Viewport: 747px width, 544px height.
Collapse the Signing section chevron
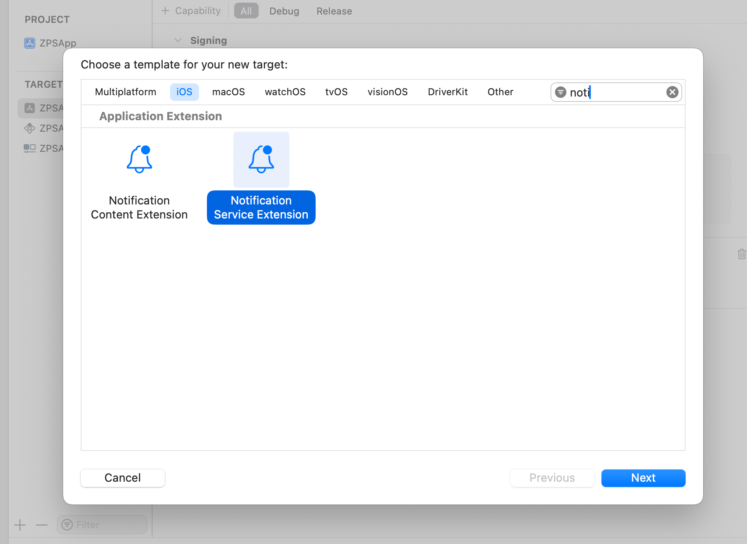[178, 40]
